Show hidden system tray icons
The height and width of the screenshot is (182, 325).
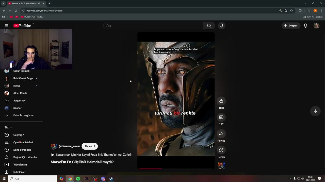[290, 179]
